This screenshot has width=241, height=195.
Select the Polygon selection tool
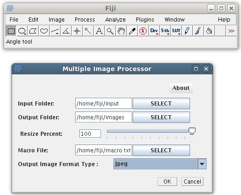[33, 31]
